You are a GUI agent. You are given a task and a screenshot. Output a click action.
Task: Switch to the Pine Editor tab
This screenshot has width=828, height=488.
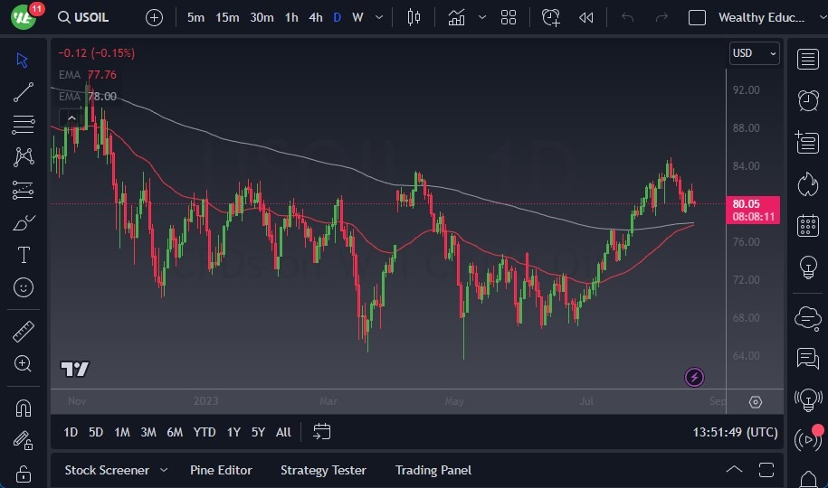click(221, 470)
